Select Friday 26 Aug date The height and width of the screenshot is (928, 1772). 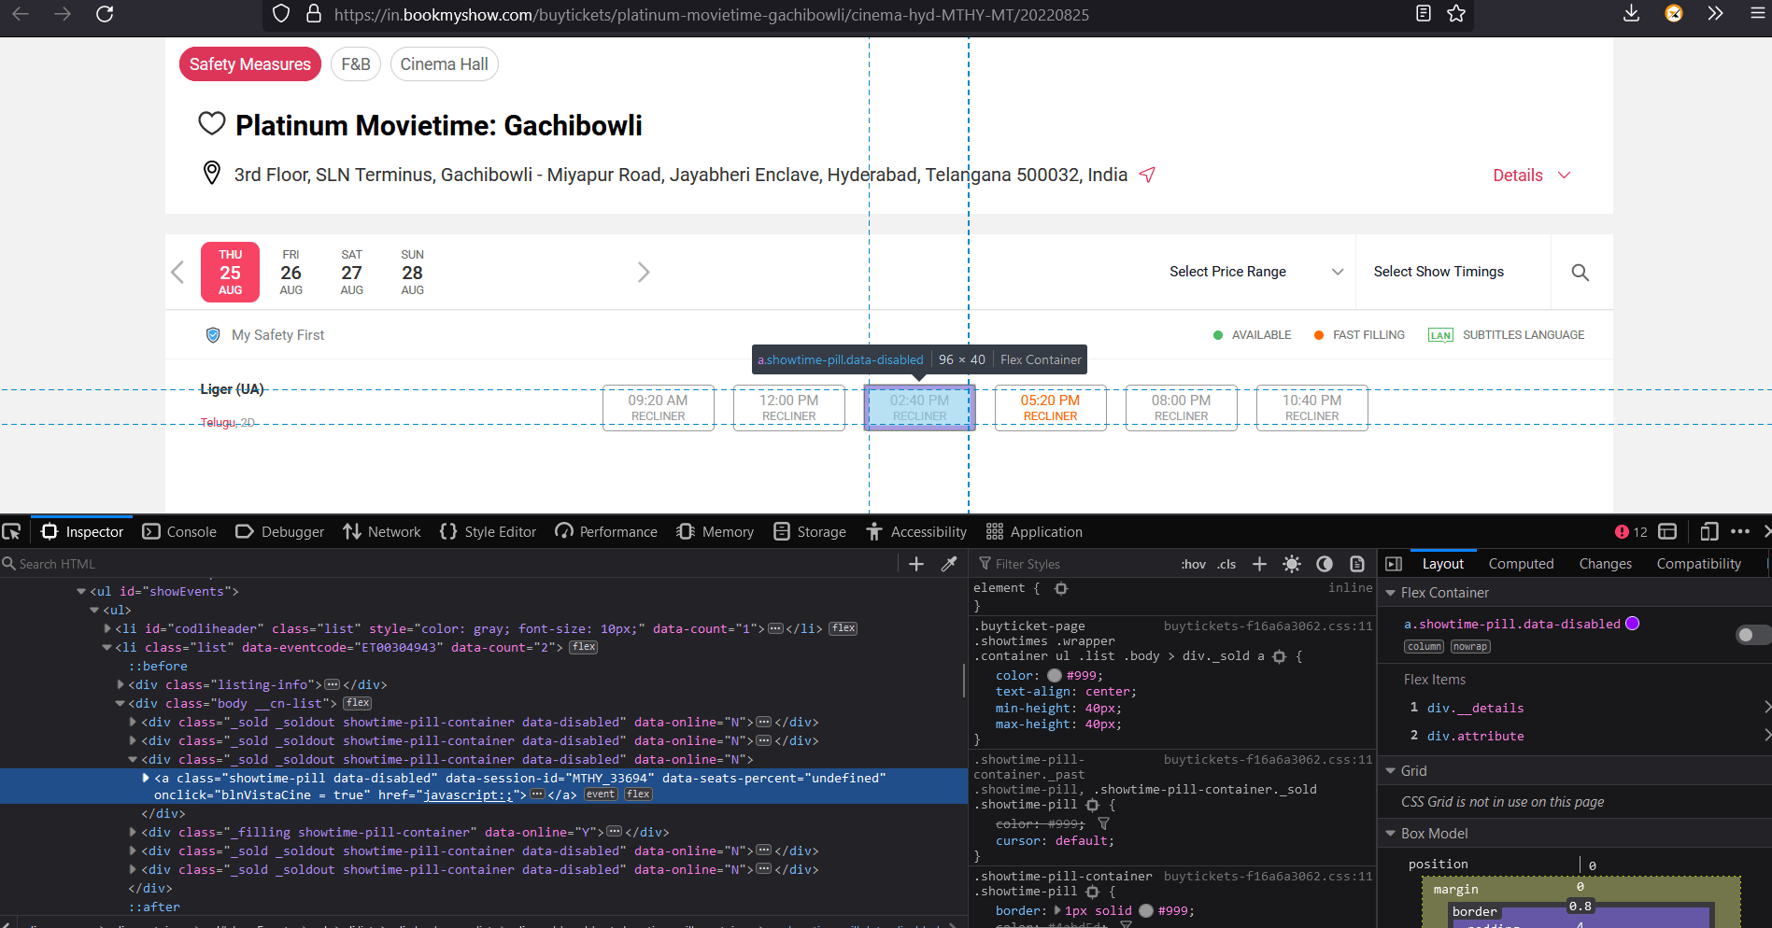[x=291, y=272]
